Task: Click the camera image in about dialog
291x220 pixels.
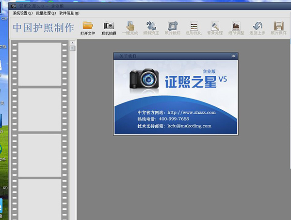Action: tap(144, 79)
